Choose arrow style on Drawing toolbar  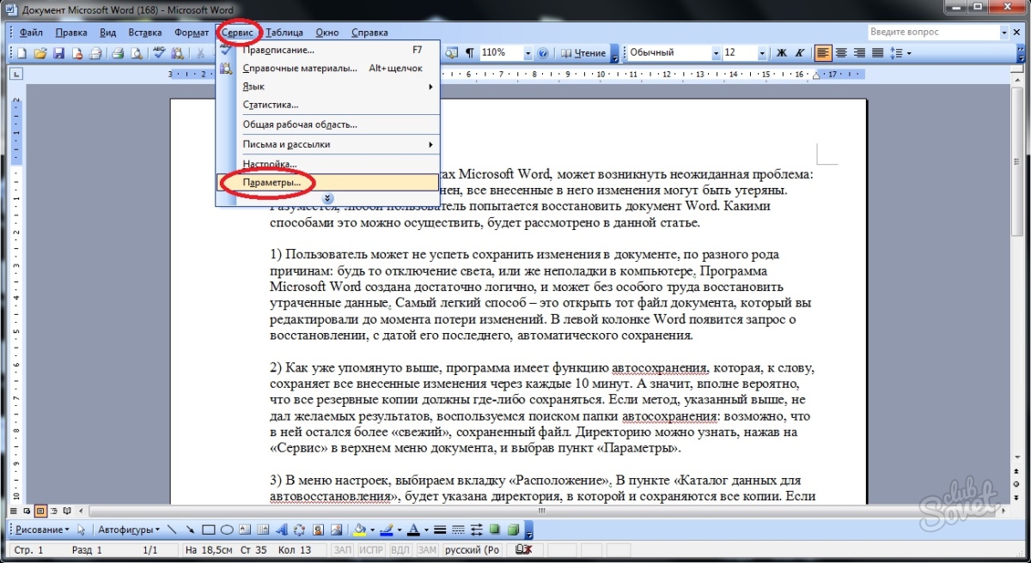click(x=477, y=530)
